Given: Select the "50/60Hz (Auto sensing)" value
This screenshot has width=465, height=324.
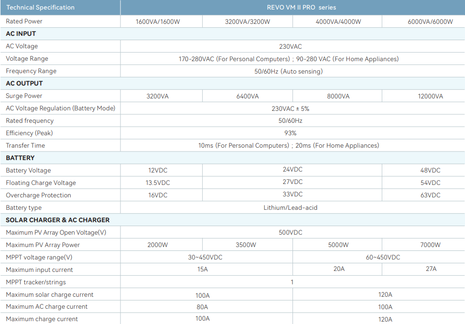Looking at the screenshot, I should tap(289, 71).
